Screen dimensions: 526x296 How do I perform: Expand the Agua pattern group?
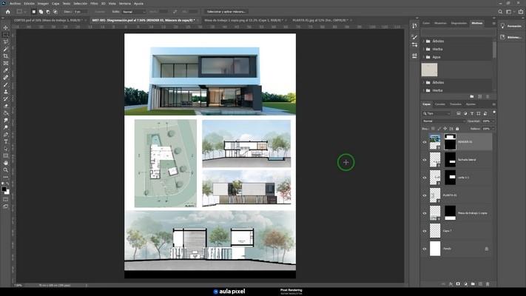pyautogui.click(x=424, y=58)
